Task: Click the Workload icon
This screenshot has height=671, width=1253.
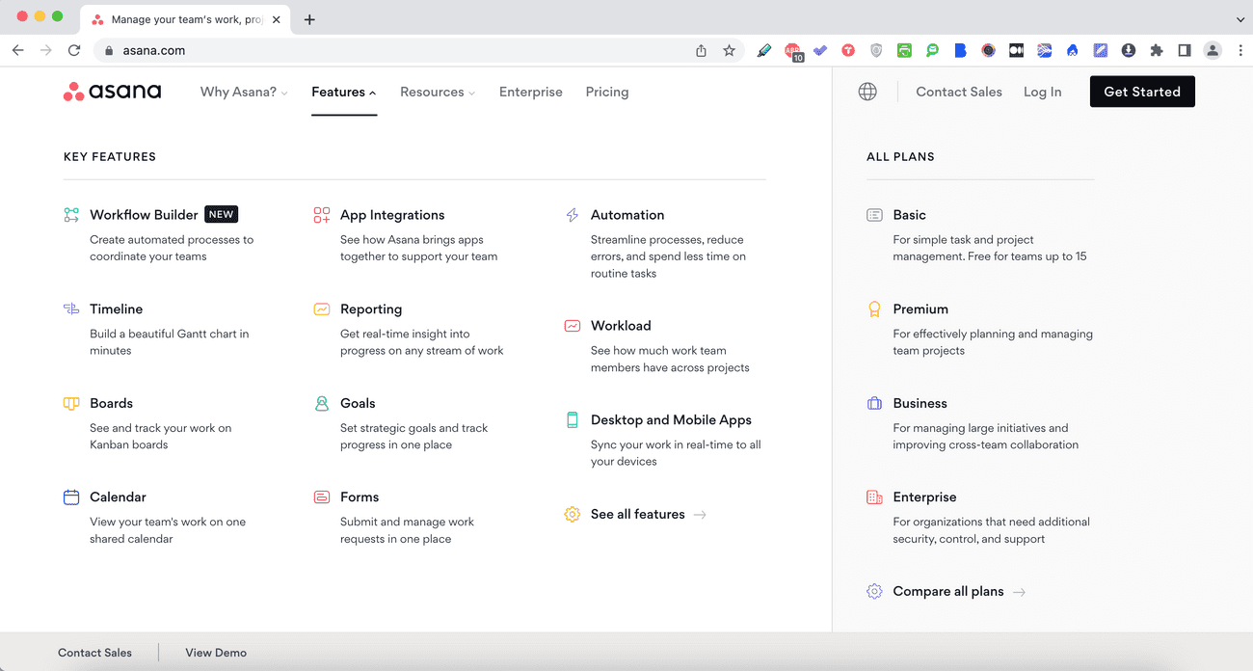Action: click(573, 326)
